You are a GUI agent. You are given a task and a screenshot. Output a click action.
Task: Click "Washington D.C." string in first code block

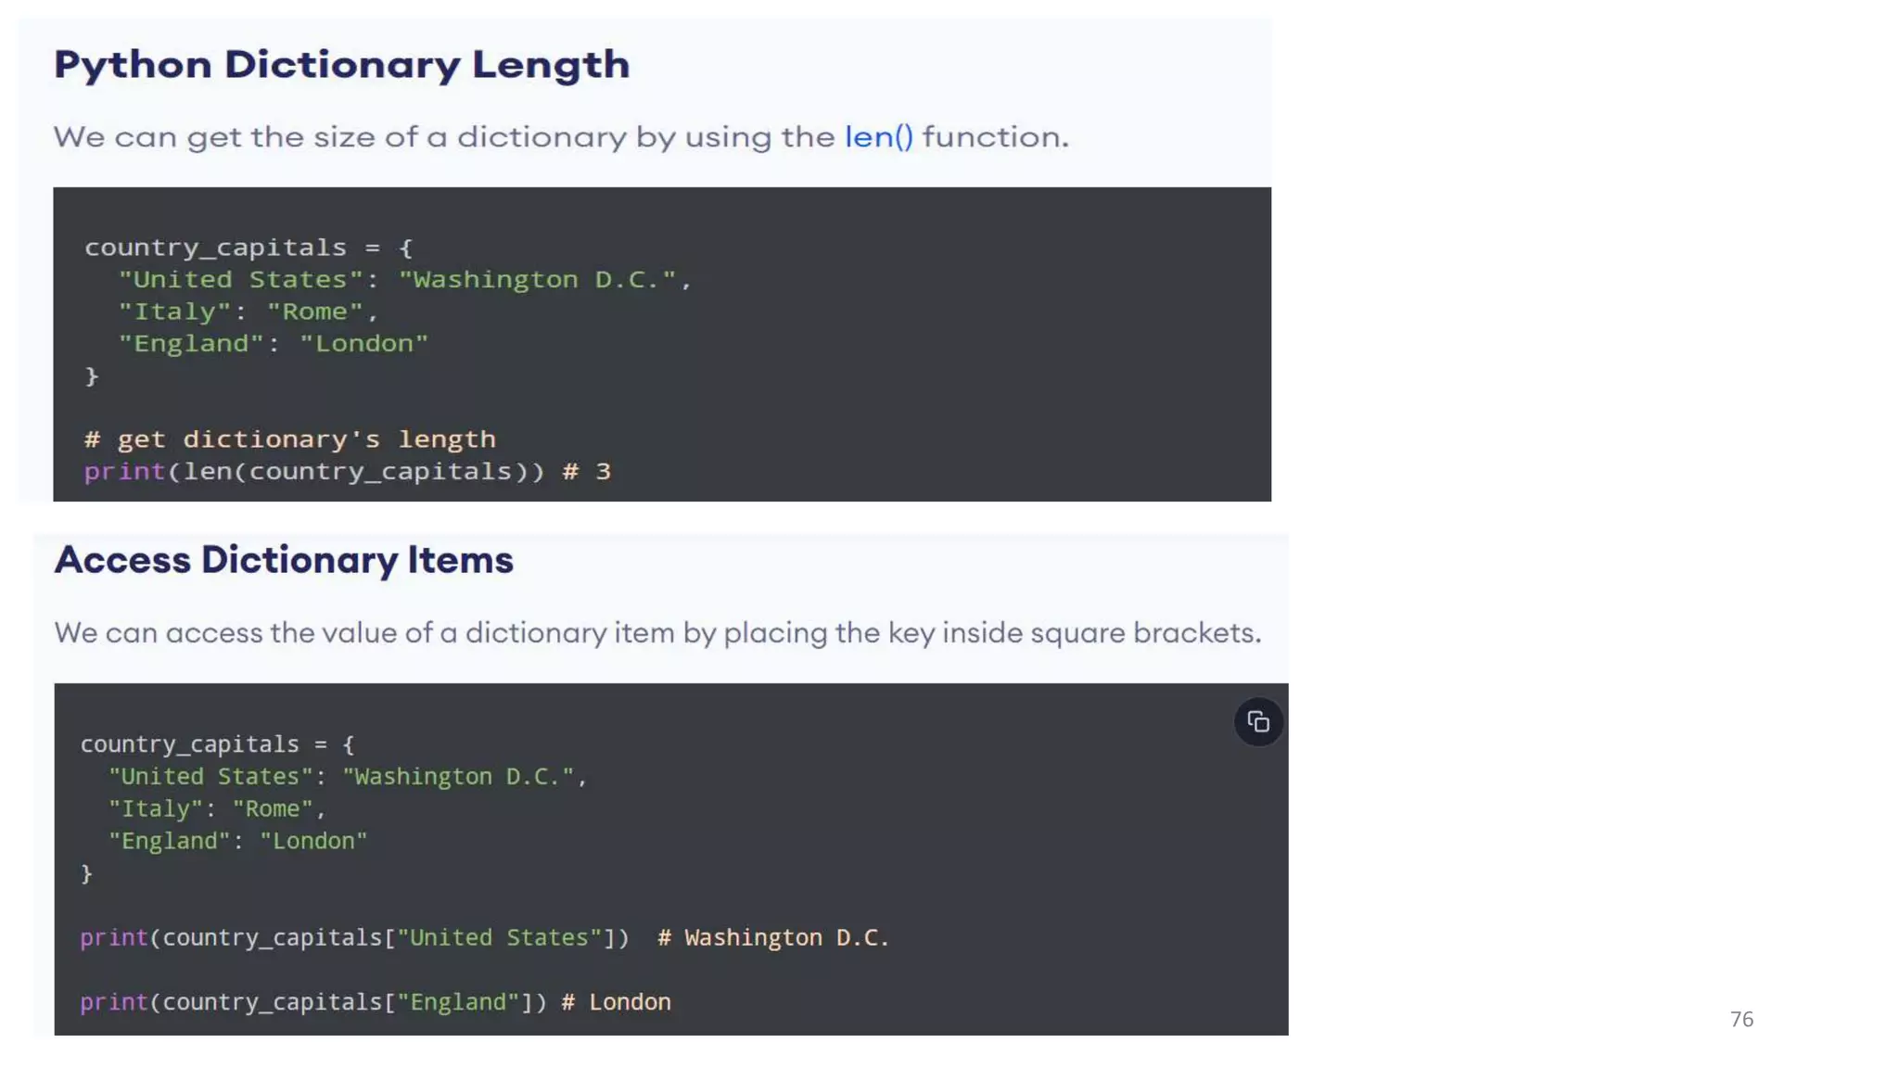[538, 280]
